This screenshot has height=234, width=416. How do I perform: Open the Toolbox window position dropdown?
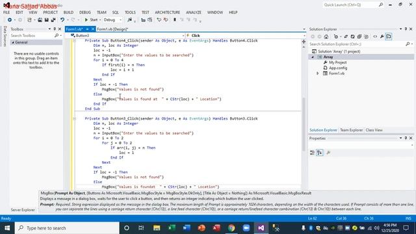pyautogui.click(x=49, y=29)
